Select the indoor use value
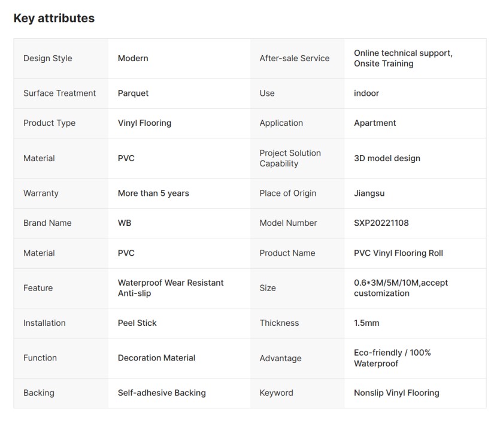Screen dimensions: 497x421 (x=366, y=93)
